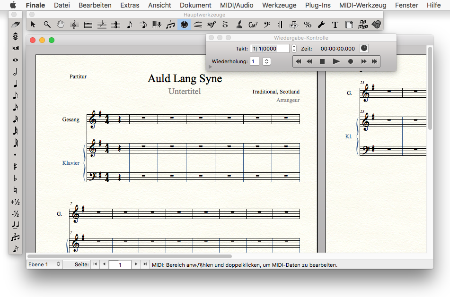Choose the grace note tool
The image size is (450, 297).
[16, 248]
